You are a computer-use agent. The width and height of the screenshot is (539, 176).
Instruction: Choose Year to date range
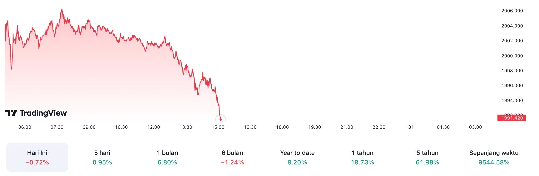297,157
